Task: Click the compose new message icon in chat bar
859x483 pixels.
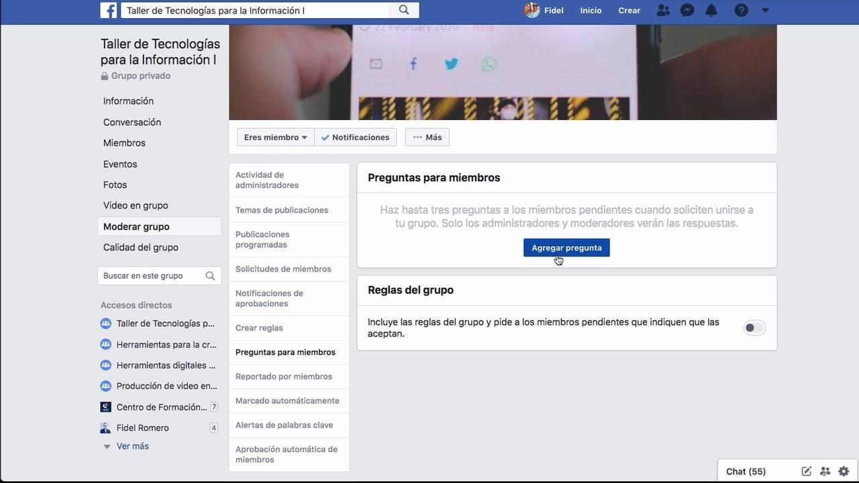Action: tap(806, 472)
